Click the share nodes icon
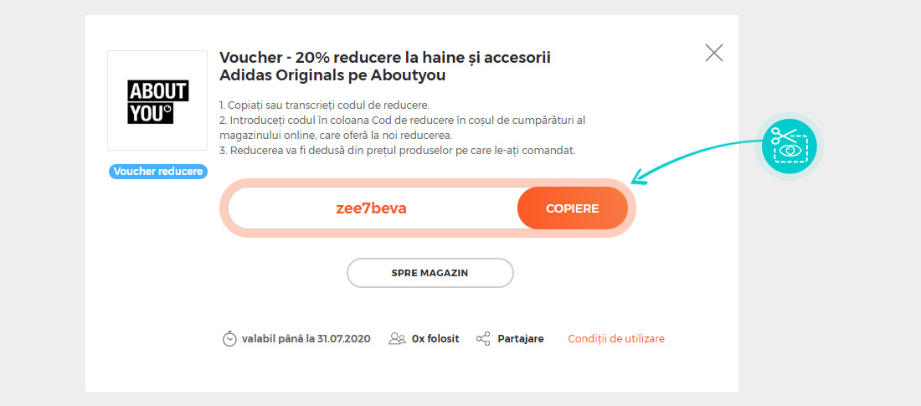This screenshot has height=406, width=921. click(483, 339)
